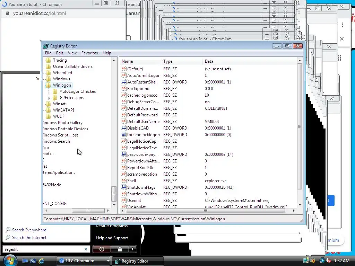
Task: Select the PowerdownAfte... value name
Action: click(x=144, y=161)
